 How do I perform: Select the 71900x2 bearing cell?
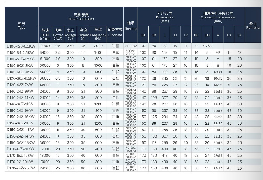(x=131, y=46)
